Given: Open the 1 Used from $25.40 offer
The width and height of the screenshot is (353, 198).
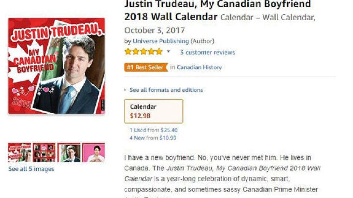Looking at the screenshot, I should [154, 130].
